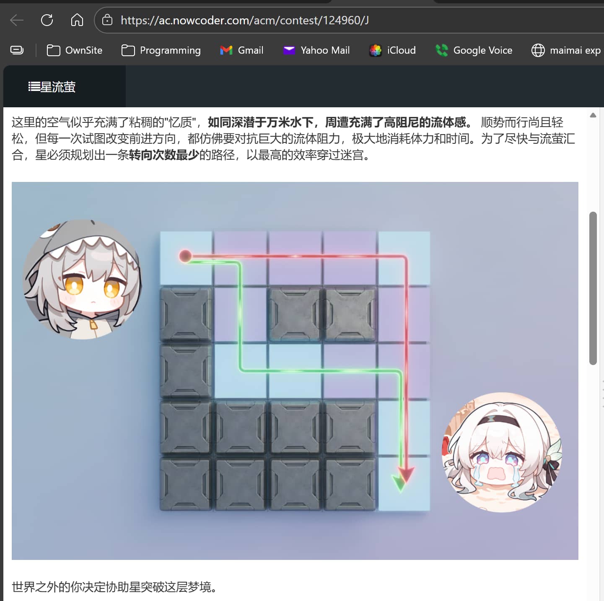
Task: Open the Yahoo Mail bookmark
Action: point(316,50)
